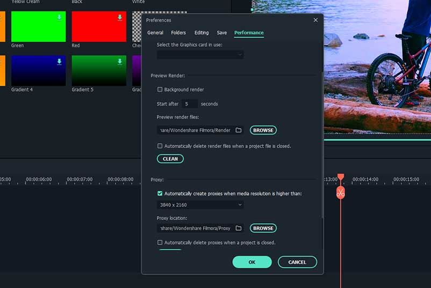Click the "Preview Render:" section label
Screen dimensions: 431x288
(168, 76)
